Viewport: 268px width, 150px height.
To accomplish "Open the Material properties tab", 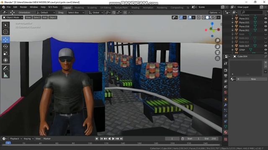I will point(226,132).
